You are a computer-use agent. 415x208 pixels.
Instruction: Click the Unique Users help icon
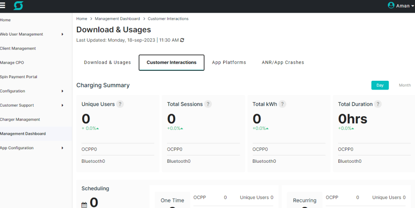(x=120, y=104)
